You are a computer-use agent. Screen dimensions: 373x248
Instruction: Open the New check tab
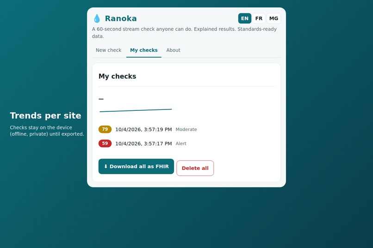(108, 50)
